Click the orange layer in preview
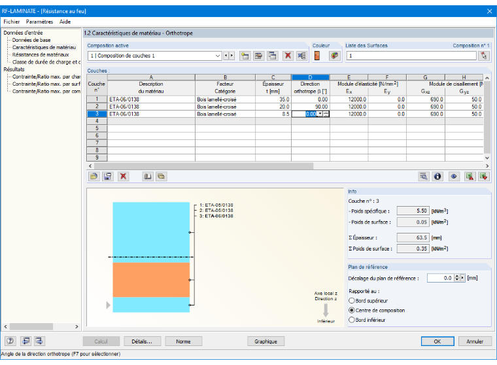 151,280
